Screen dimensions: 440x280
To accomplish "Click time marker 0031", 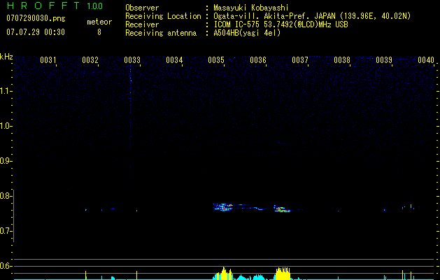I will 48,60.
